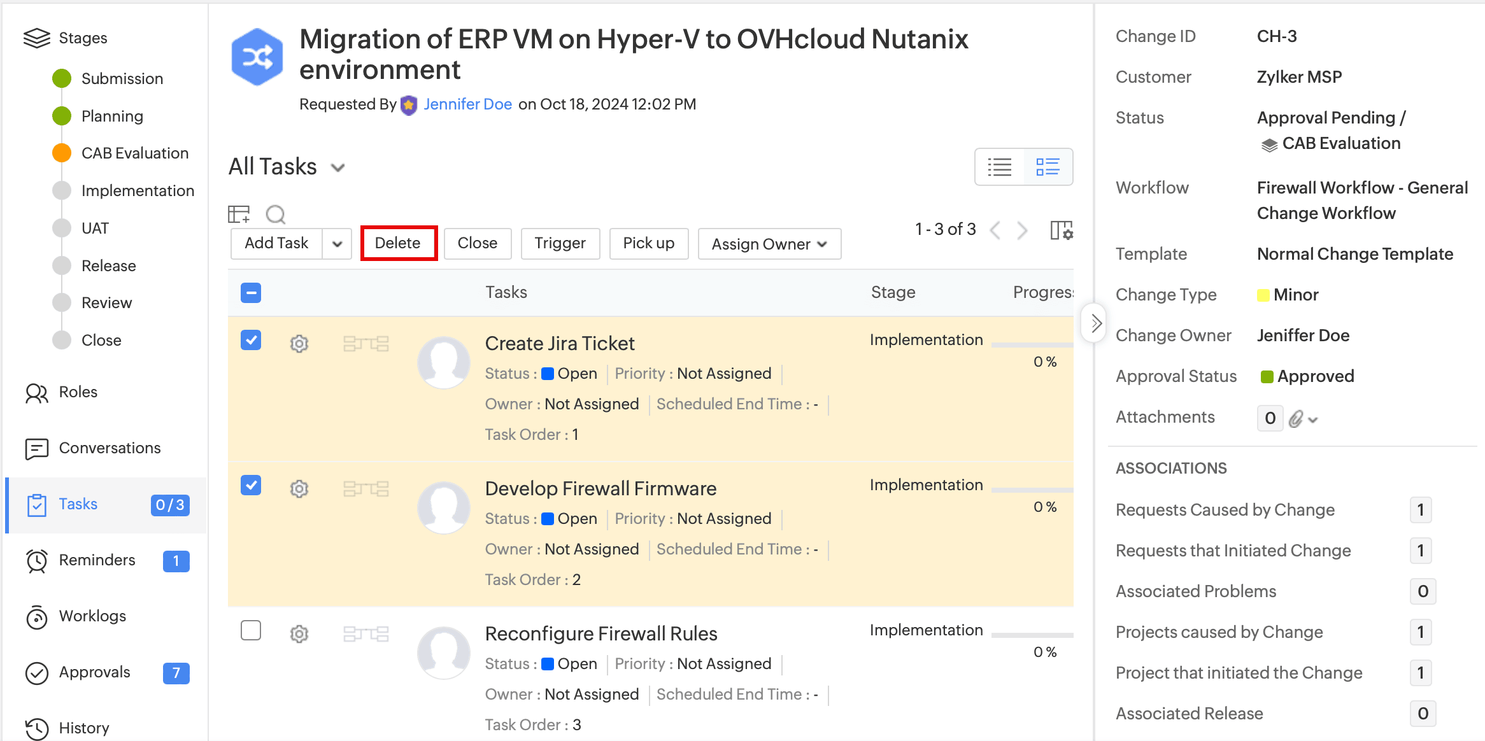Viewport: 1485px width, 741px height.
Task: Click progress bar of Create Jira Ticket
Action: [x=1032, y=345]
